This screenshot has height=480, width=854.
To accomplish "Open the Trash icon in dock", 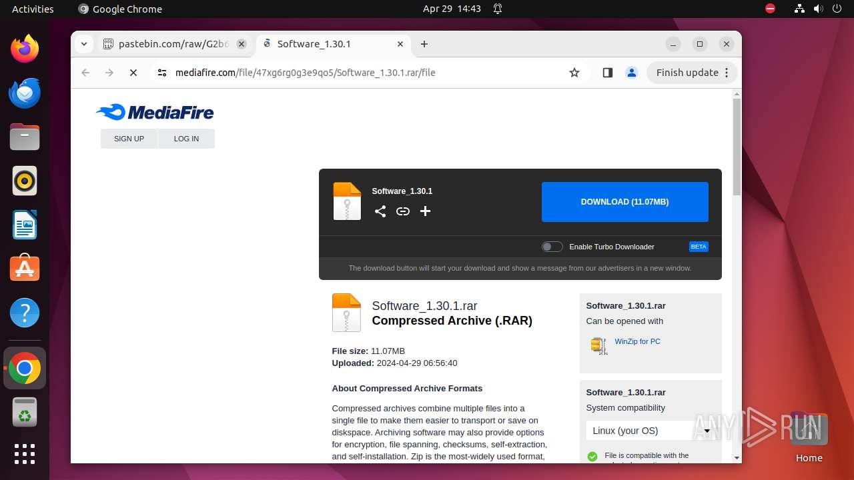I will [x=25, y=412].
